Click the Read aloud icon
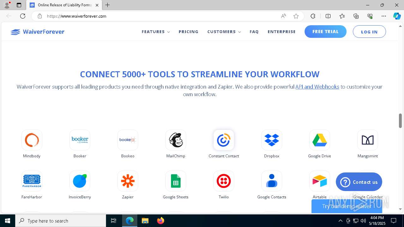Image resolution: width=404 pixels, height=227 pixels. click(x=283, y=16)
